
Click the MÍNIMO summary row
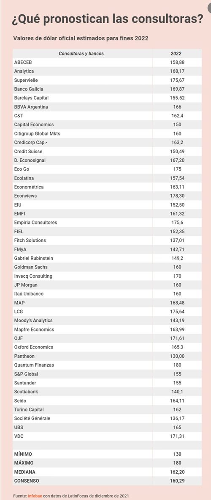pos(107,454)
